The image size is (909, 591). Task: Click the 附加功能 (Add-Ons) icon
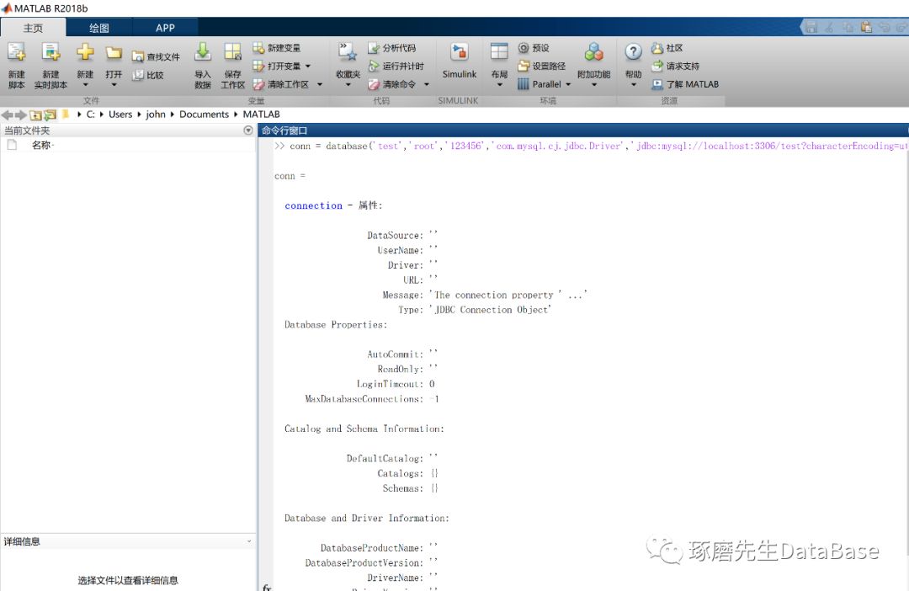(593, 52)
